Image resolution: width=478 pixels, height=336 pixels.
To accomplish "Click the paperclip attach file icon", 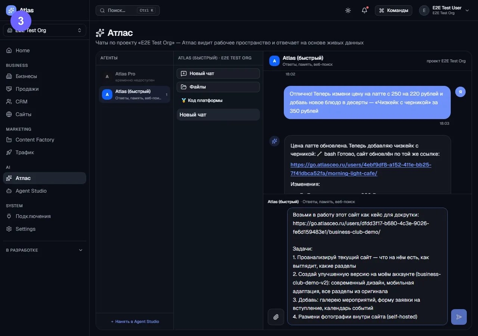I will [276, 317].
